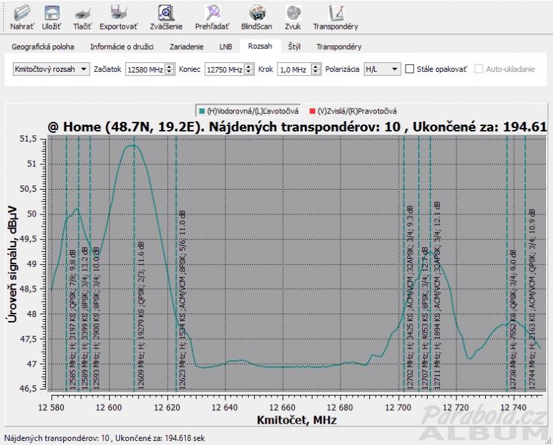Decrease the Začiatok frequency with down arrow
The image size is (553, 445).
pos(170,72)
